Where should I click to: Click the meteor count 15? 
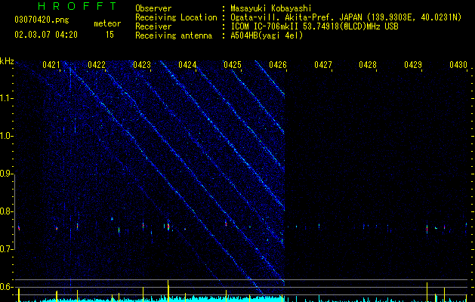[109, 35]
